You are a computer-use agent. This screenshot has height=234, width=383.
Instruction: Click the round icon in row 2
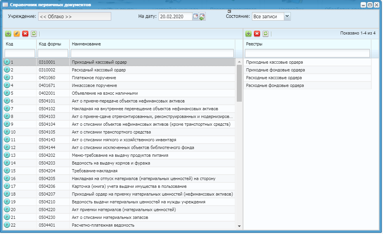coord(7,70)
